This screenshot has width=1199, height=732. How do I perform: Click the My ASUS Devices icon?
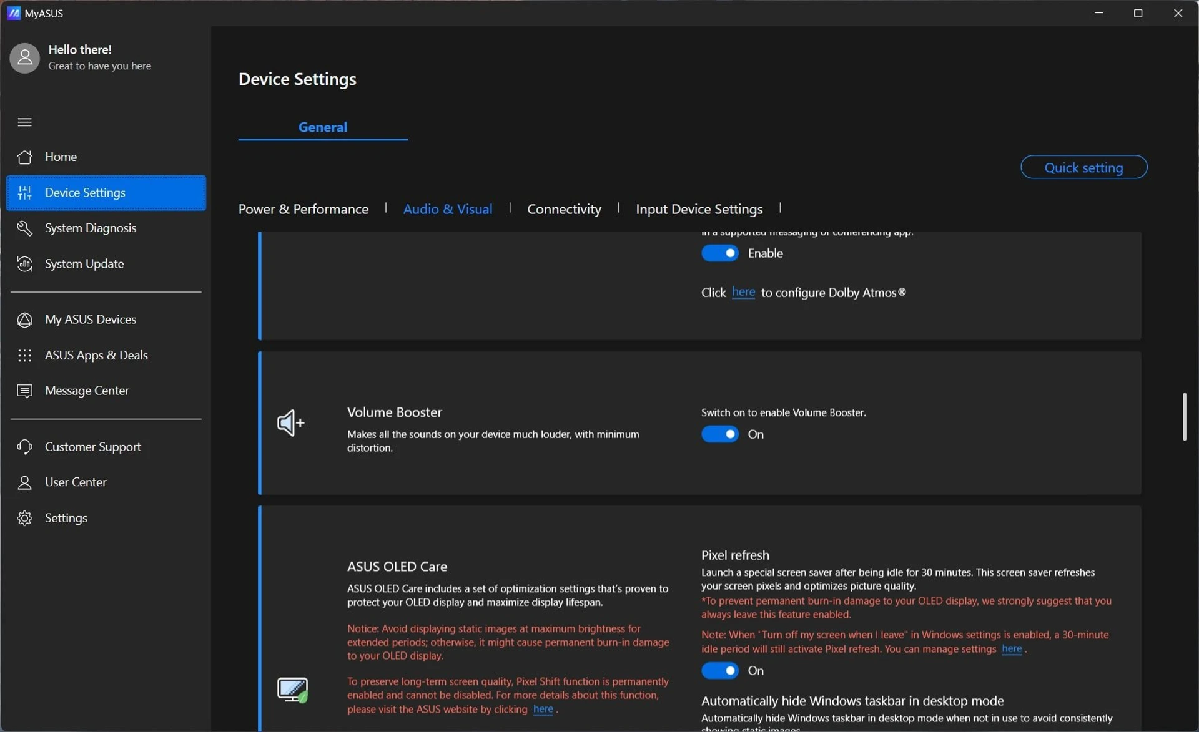[x=24, y=320]
